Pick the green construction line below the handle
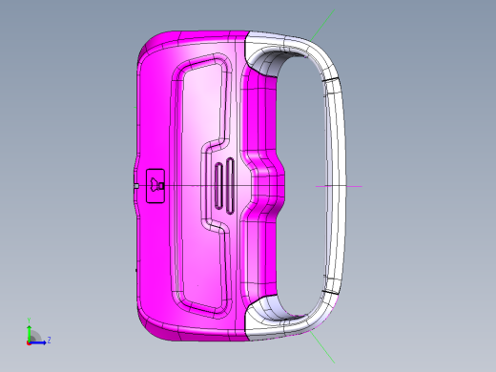The image size is (496, 372). tap(322, 347)
